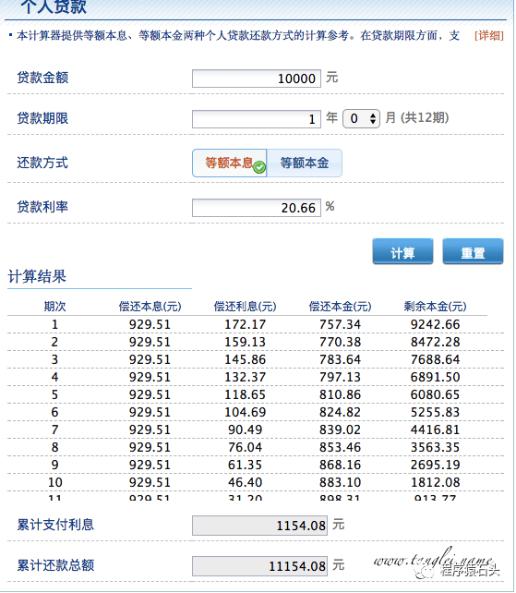Click the 计算 button
The height and width of the screenshot is (593, 516).
(402, 251)
